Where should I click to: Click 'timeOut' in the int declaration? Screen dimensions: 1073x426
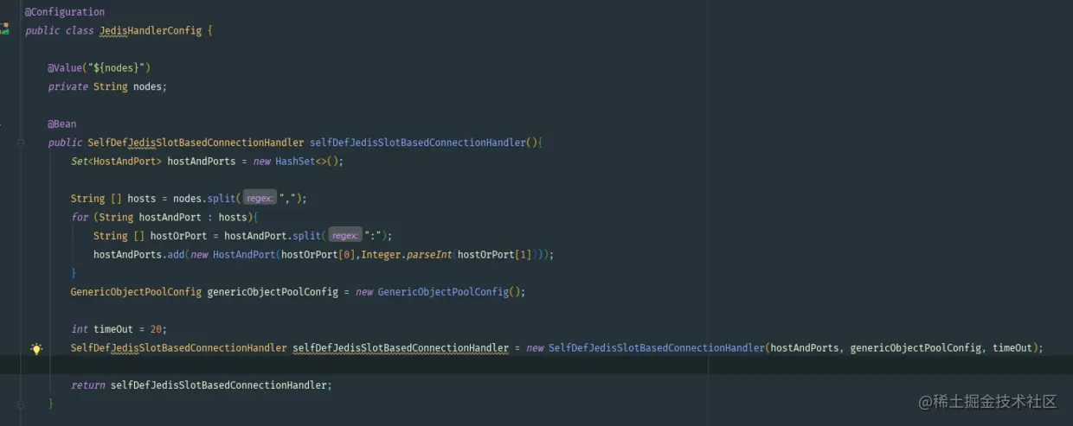pyautogui.click(x=113, y=329)
